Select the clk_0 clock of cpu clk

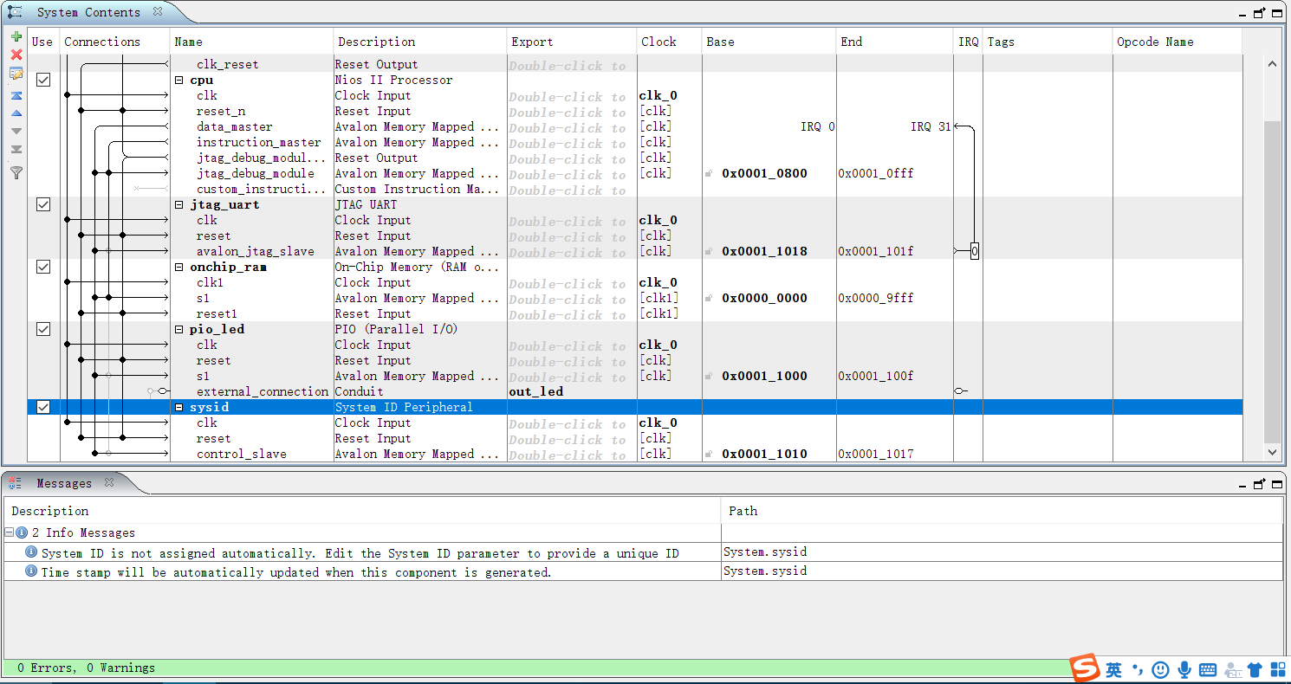coord(658,95)
